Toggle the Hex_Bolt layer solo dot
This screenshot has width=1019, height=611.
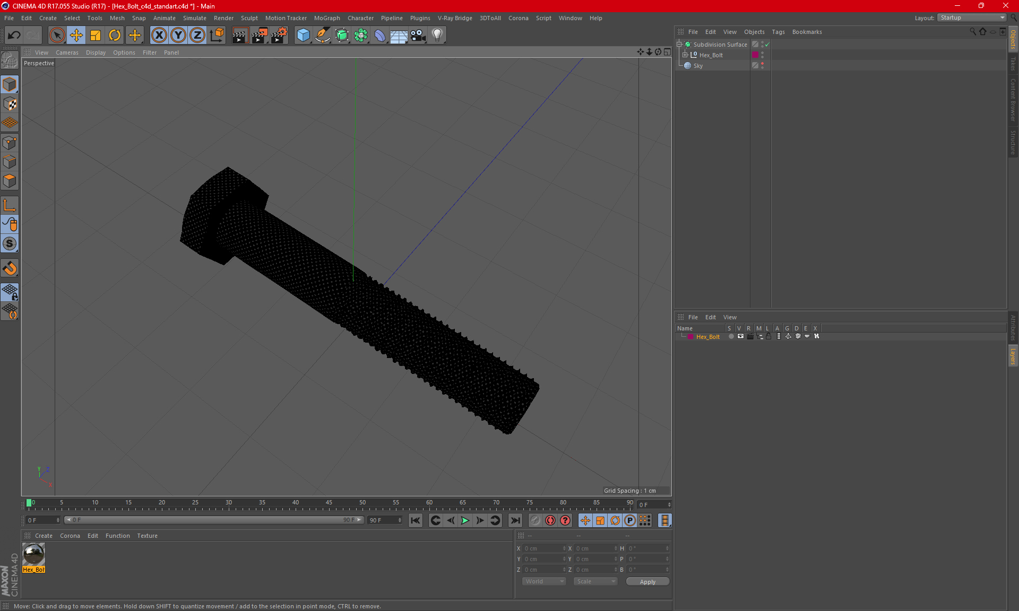tap(731, 336)
